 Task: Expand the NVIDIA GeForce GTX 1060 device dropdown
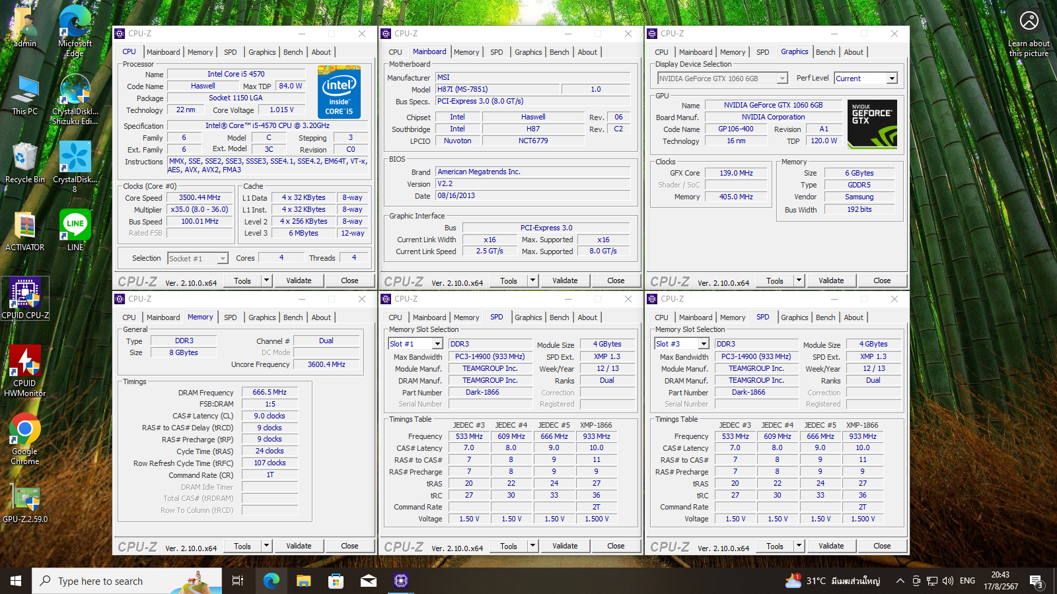click(x=782, y=79)
